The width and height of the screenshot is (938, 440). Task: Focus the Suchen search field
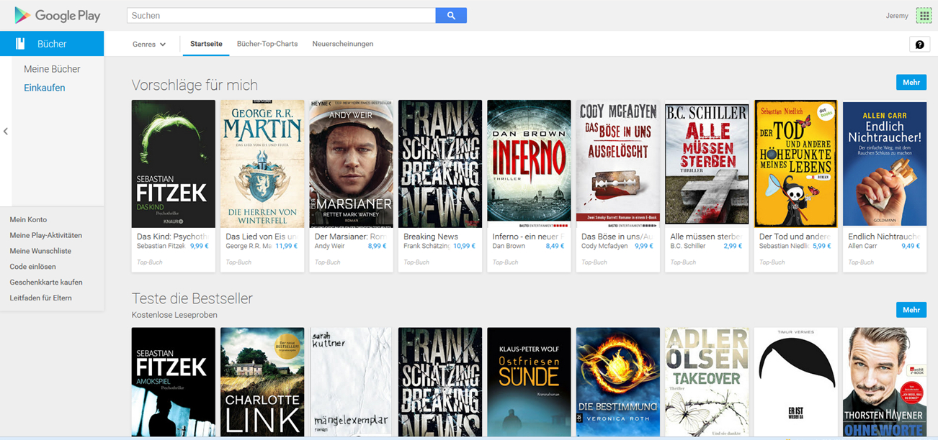(x=281, y=15)
